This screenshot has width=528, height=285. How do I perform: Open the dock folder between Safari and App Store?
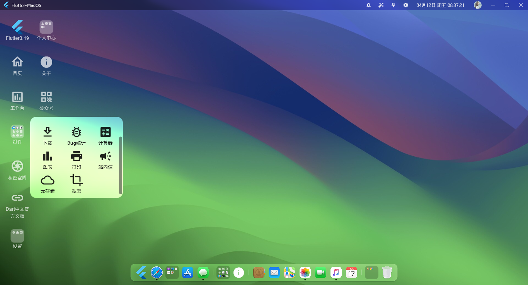(172, 273)
